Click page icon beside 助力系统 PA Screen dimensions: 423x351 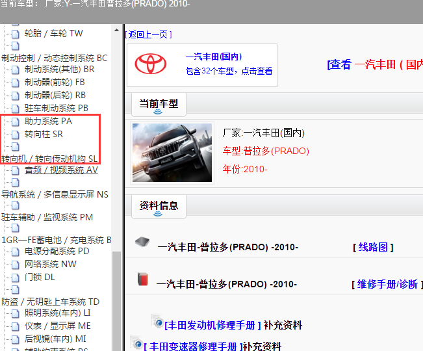point(16,122)
